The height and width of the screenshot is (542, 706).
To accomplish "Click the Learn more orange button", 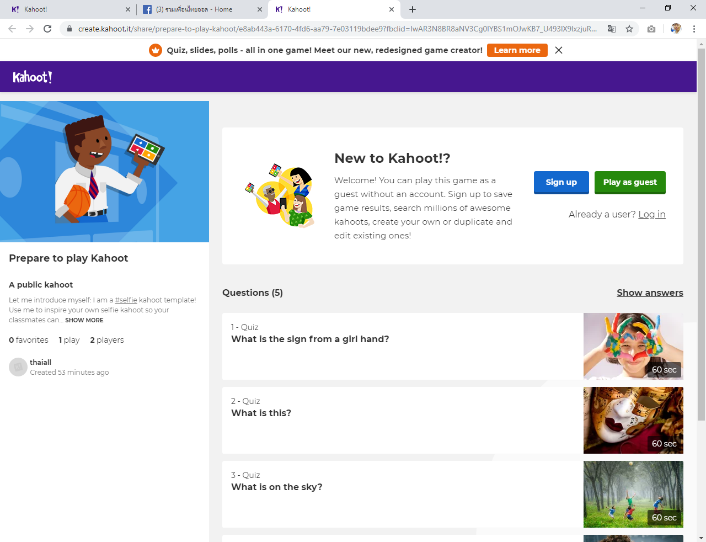I will click(517, 50).
